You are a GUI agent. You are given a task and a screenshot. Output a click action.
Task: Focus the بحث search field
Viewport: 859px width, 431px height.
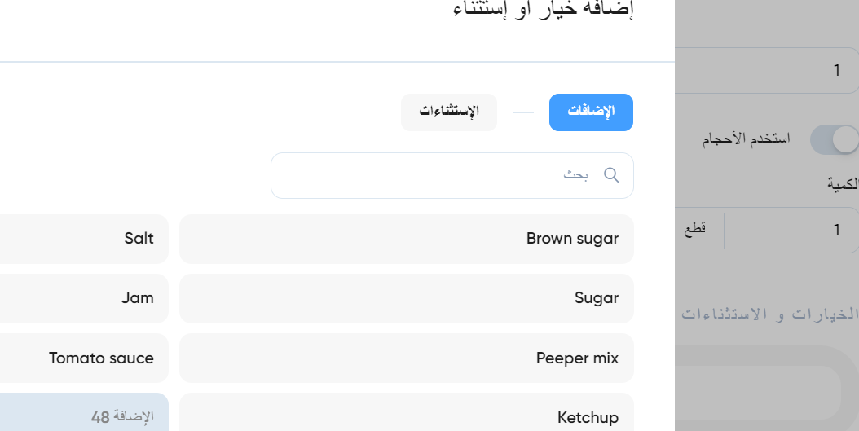pyautogui.click(x=452, y=175)
